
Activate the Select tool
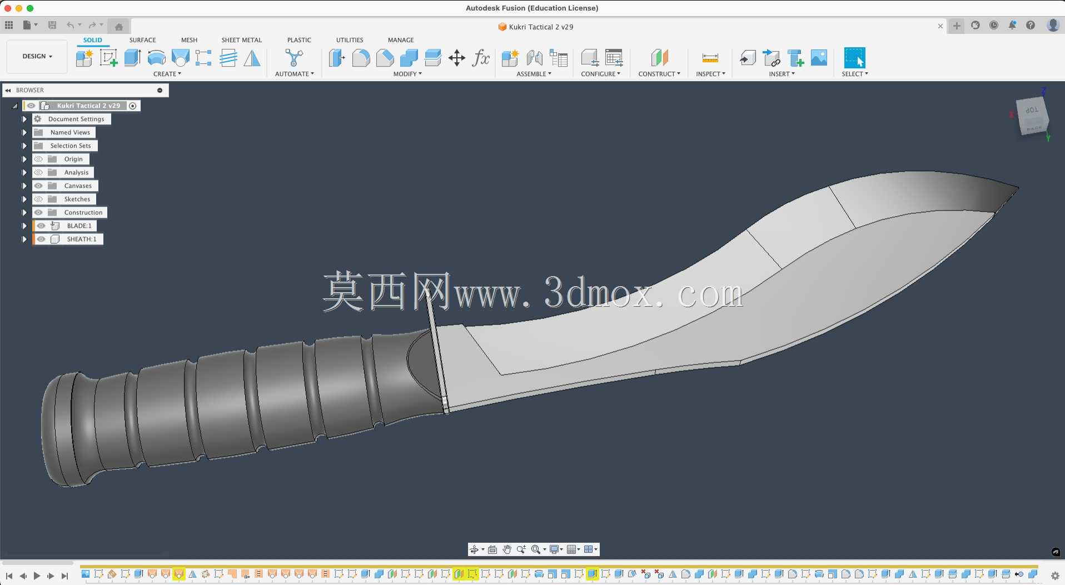click(x=854, y=58)
